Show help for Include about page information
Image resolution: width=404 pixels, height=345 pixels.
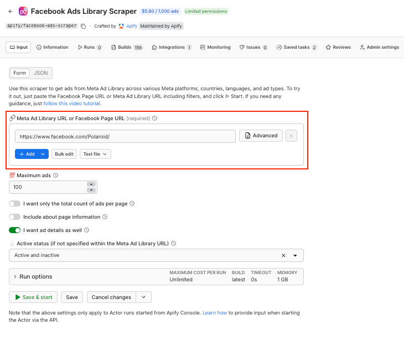click(105, 217)
